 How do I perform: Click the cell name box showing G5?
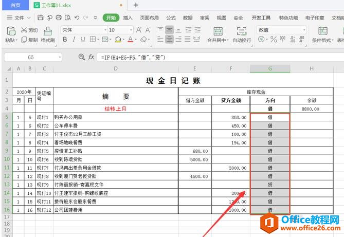pyautogui.click(x=31, y=57)
